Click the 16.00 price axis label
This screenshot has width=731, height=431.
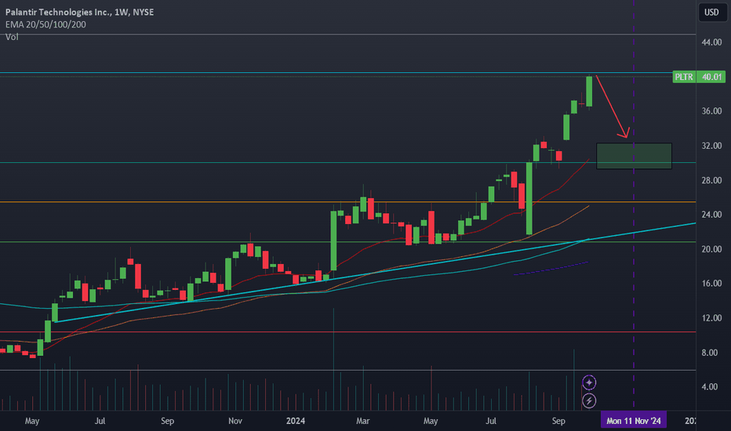(x=711, y=284)
